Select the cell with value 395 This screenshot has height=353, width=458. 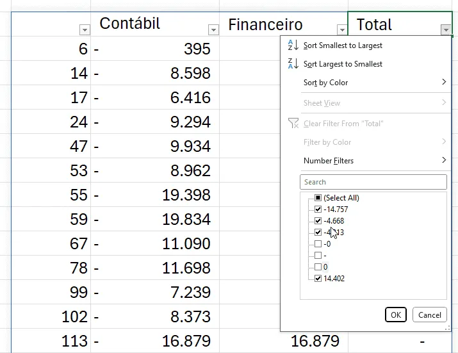tap(155, 49)
